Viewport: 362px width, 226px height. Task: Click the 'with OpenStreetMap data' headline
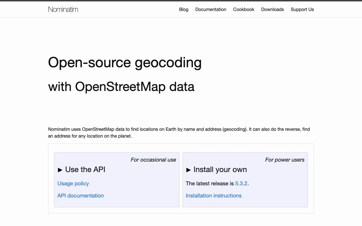pyautogui.click(x=121, y=86)
